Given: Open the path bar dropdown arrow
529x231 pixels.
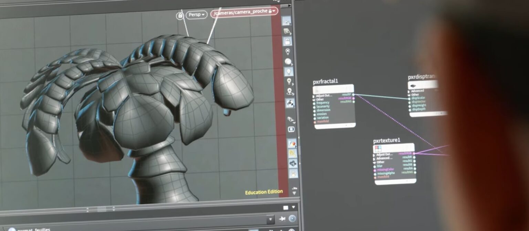Looking at the screenshot, I should [x=271, y=219].
